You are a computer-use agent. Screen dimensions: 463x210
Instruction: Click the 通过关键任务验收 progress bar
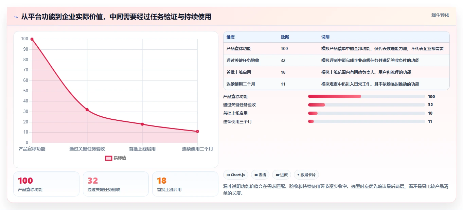tap(367, 105)
